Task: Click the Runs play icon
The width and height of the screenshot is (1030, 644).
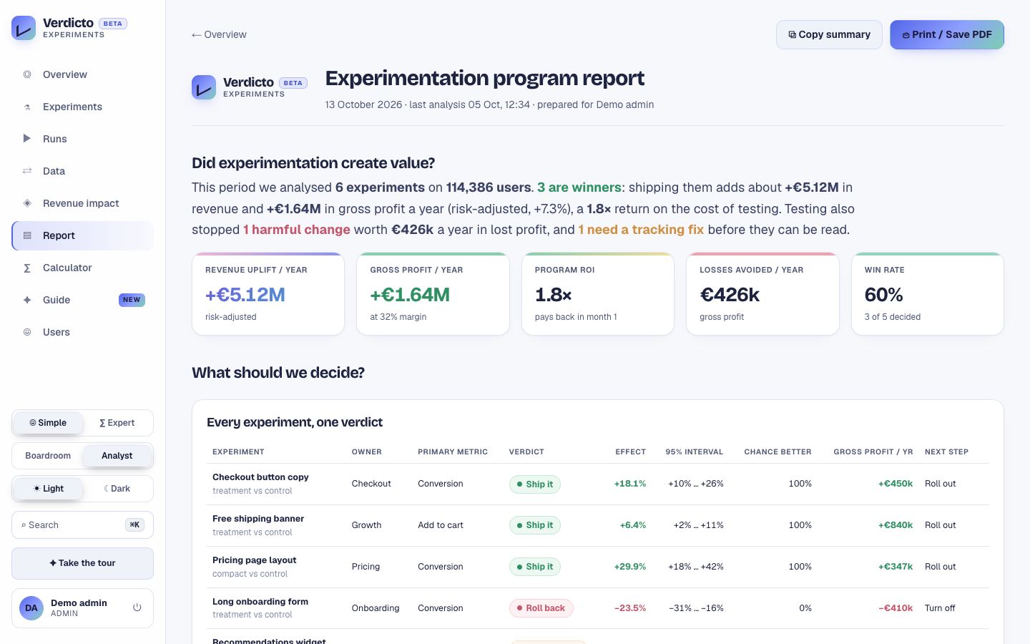Action: pos(27,139)
